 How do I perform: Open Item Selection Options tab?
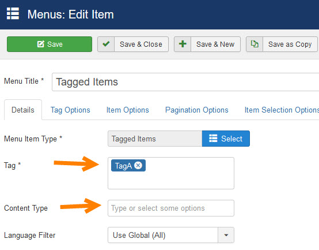(x=282, y=110)
